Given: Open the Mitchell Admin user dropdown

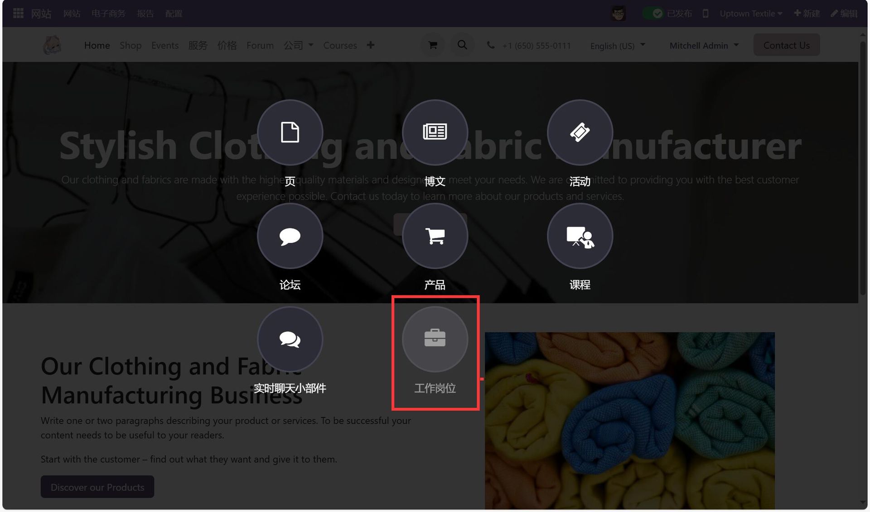Looking at the screenshot, I should (x=704, y=46).
